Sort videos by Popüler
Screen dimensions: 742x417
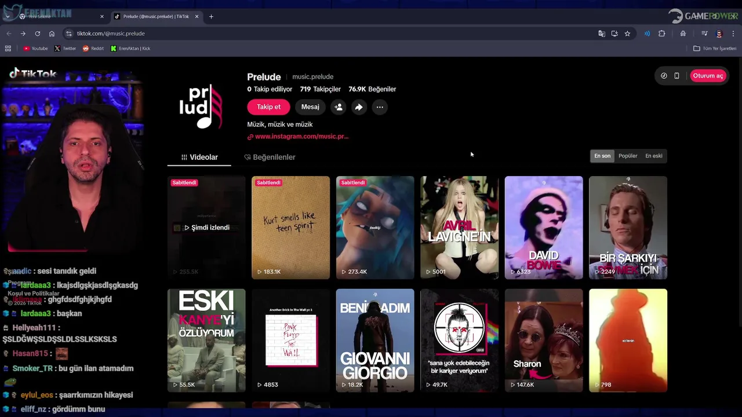[628, 156]
